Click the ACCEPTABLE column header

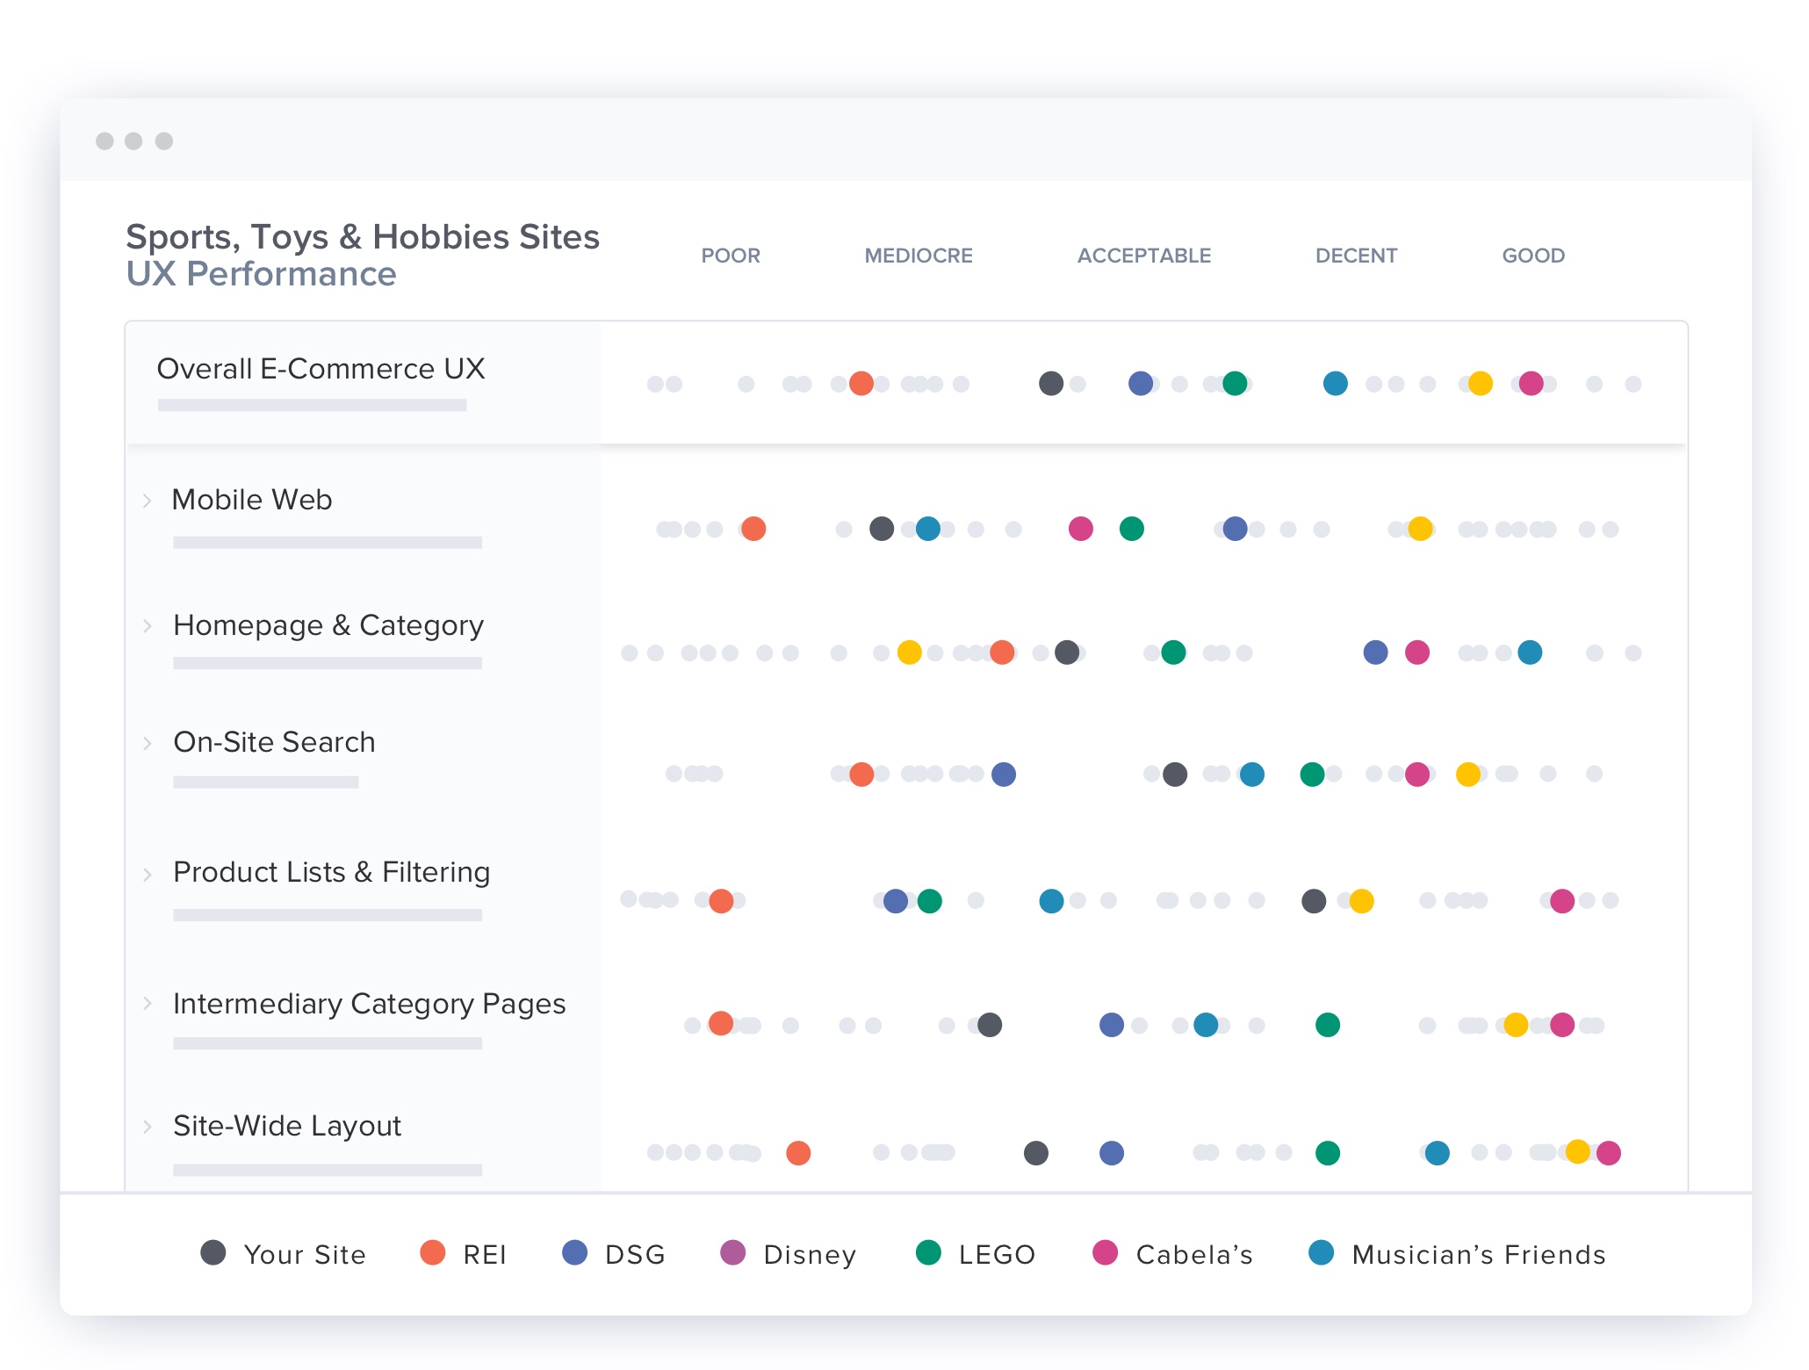(1144, 256)
